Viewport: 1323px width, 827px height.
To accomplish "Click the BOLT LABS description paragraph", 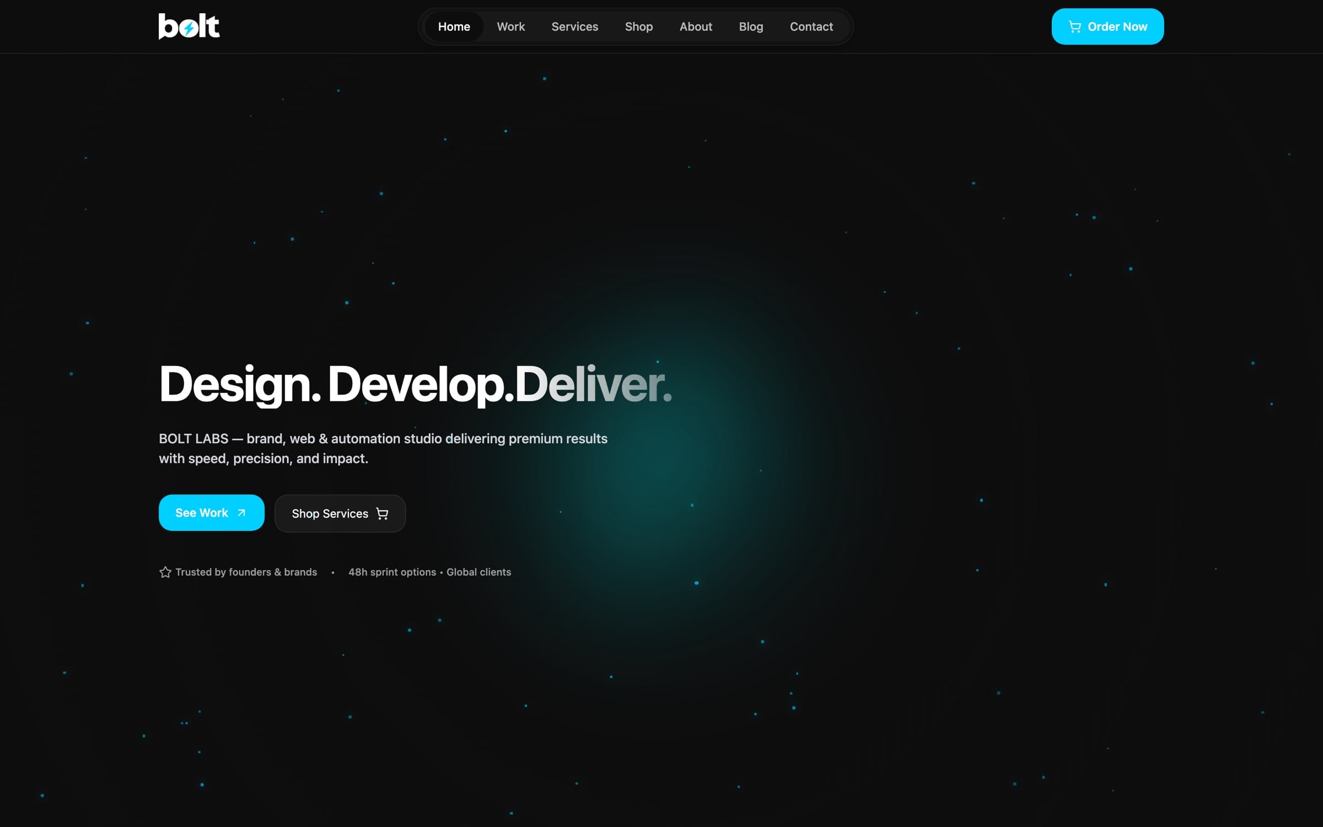I will click(383, 448).
